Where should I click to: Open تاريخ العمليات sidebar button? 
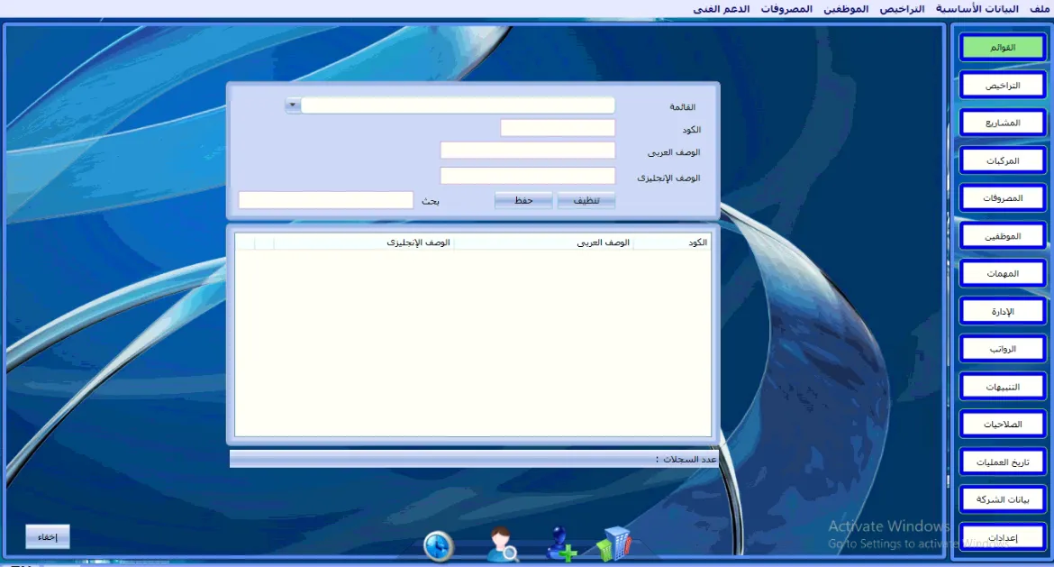(1003, 462)
